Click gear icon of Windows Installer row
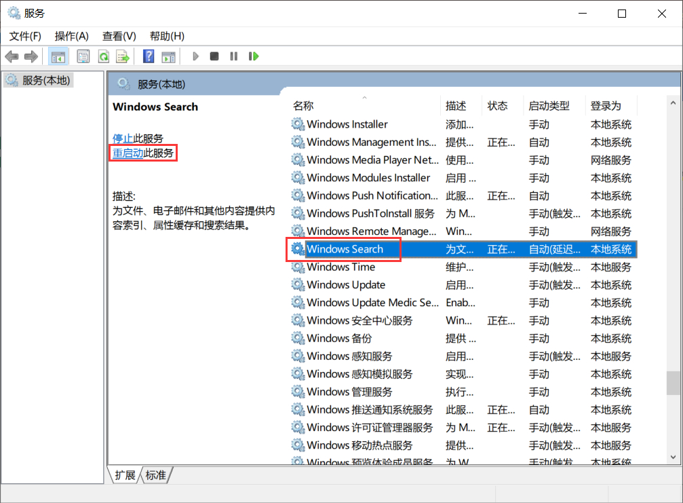The width and height of the screenshot is (683, 503). tap(298, 124)
